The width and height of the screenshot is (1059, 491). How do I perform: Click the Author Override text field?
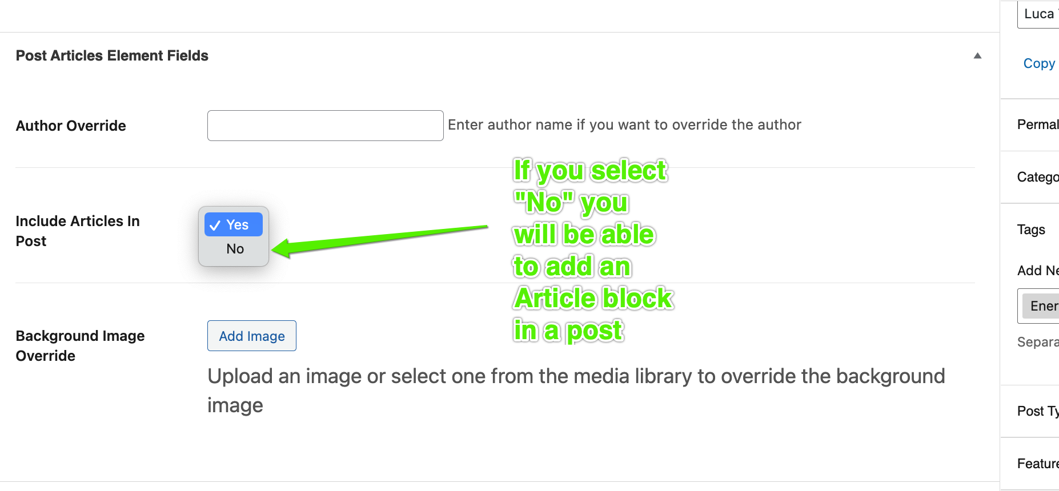pyautogui.click(x=325, y=126)
